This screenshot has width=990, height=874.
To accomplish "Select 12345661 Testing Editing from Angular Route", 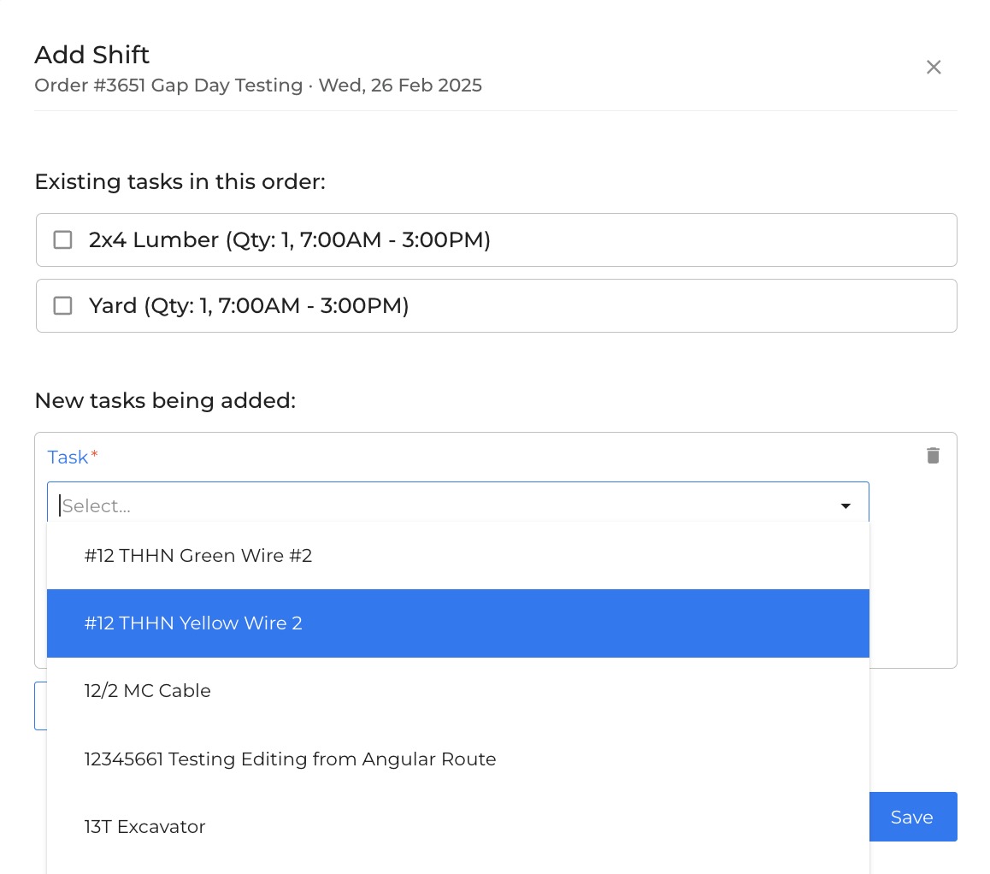I will pyautogui.click(x=457, y=759).
